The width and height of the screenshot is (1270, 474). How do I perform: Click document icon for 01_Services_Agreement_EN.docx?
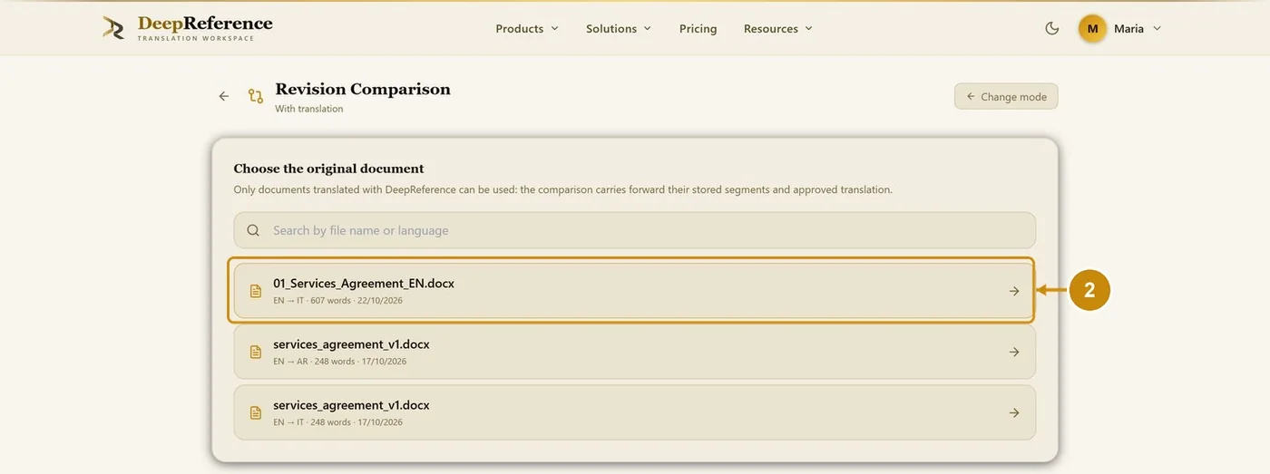tap(256, 291)
